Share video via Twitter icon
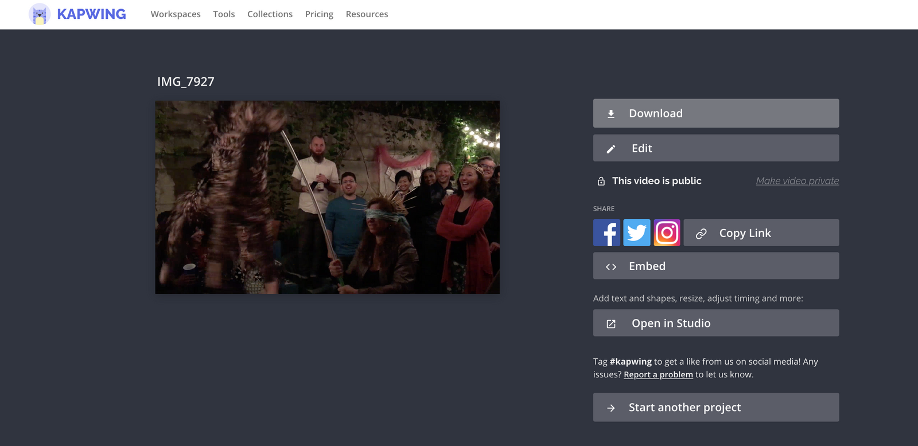918x446 pixels. [x=637, y=233]
